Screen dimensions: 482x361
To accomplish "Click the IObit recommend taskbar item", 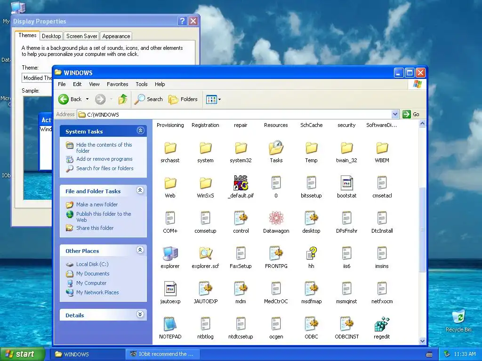I will pos(162,354).
